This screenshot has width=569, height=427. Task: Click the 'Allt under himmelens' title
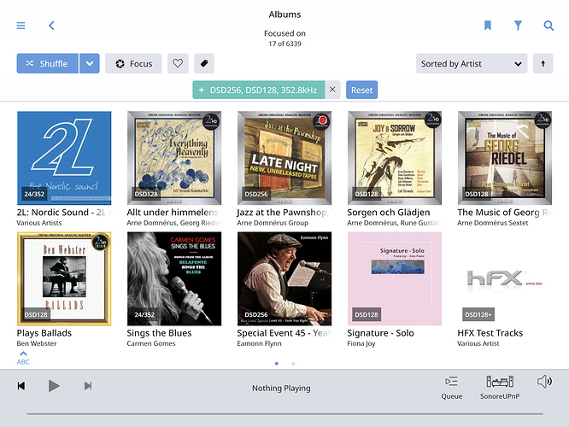click(173, 213)
